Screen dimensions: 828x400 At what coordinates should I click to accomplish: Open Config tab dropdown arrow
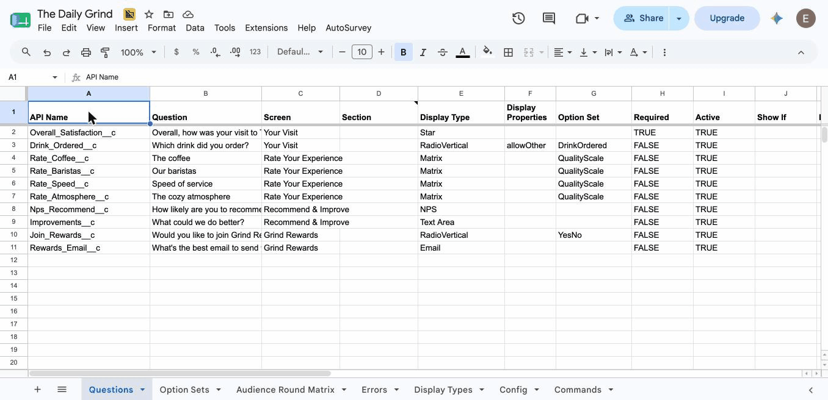click(537, 390)
